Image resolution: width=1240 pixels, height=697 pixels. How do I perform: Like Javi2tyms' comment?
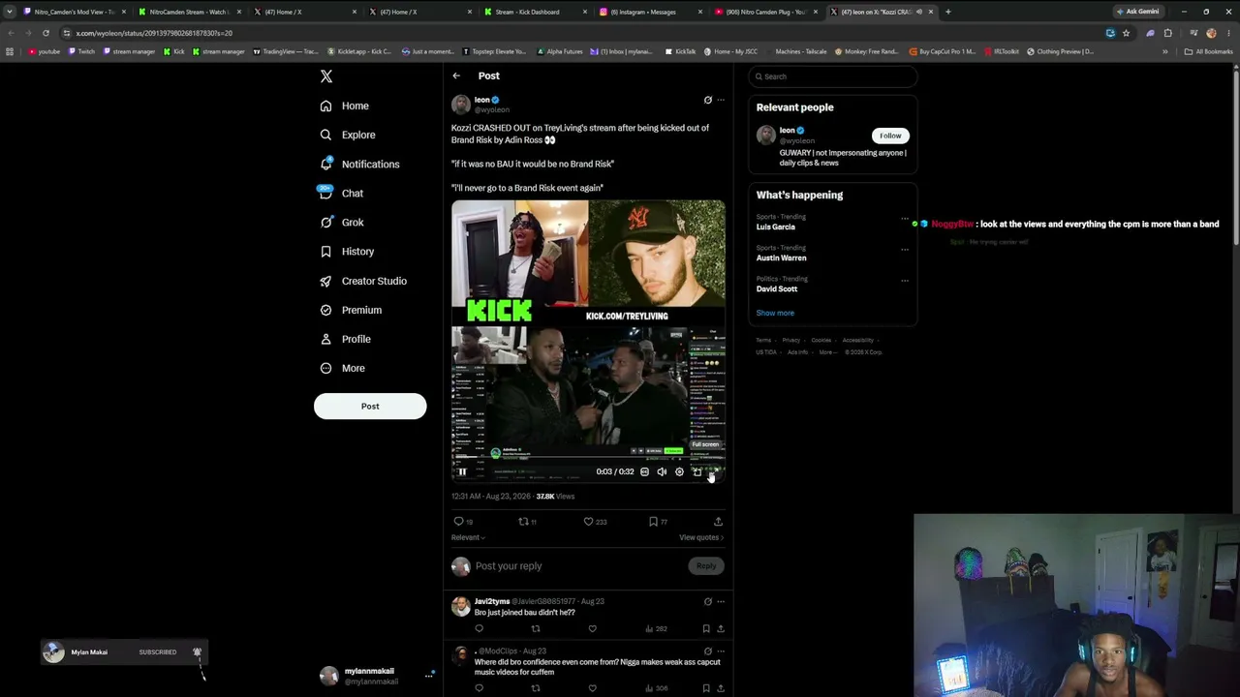click(x=593, y=628)
